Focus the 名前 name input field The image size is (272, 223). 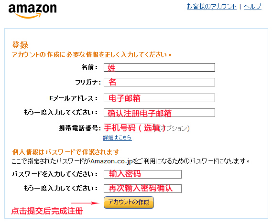[x=159, y=67]
